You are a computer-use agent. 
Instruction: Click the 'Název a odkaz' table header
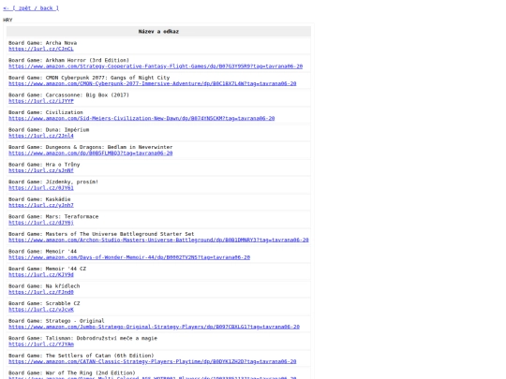[x=158, y=32]
